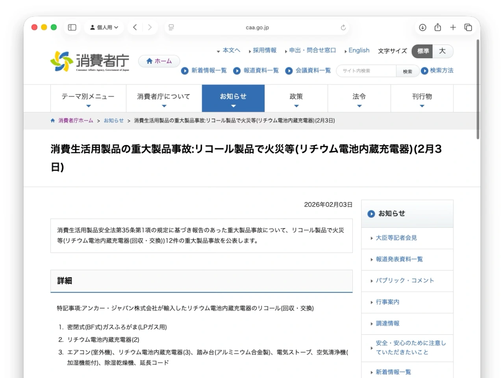Image resolution: width=504 pixels, height=378 pixels.
Task: Open a new tab with the plus icon
Action: click(x=452, y=28)
